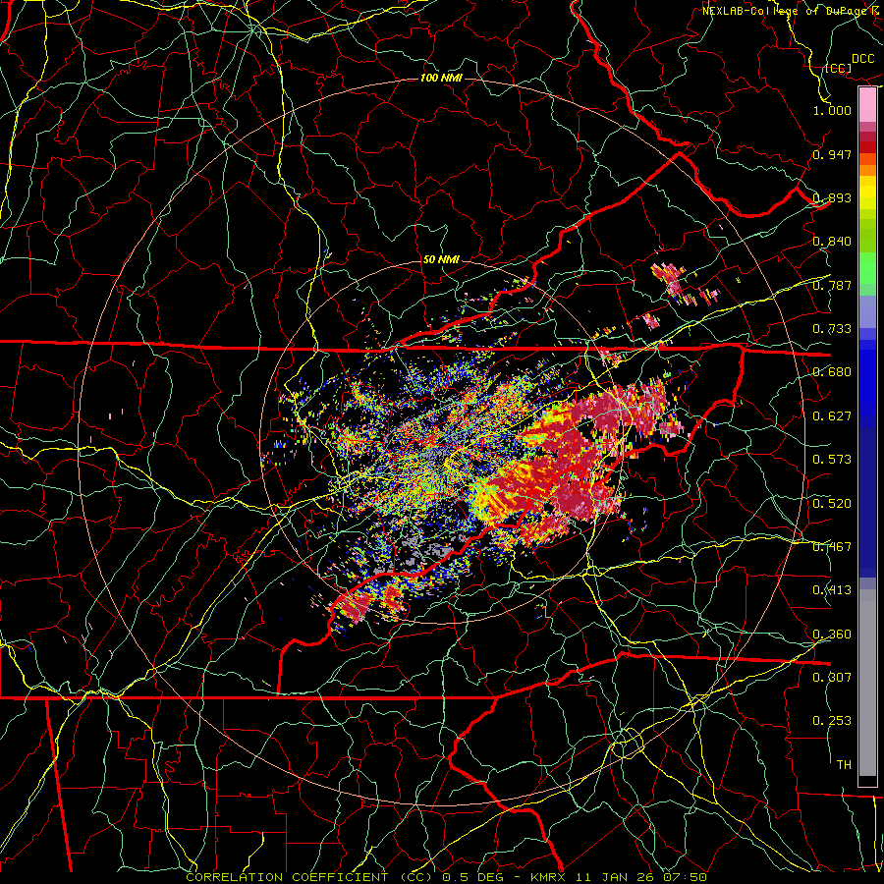884x884 pixels.
Task: Select the 0.680 legend value
Action: (x=832, y=372)
